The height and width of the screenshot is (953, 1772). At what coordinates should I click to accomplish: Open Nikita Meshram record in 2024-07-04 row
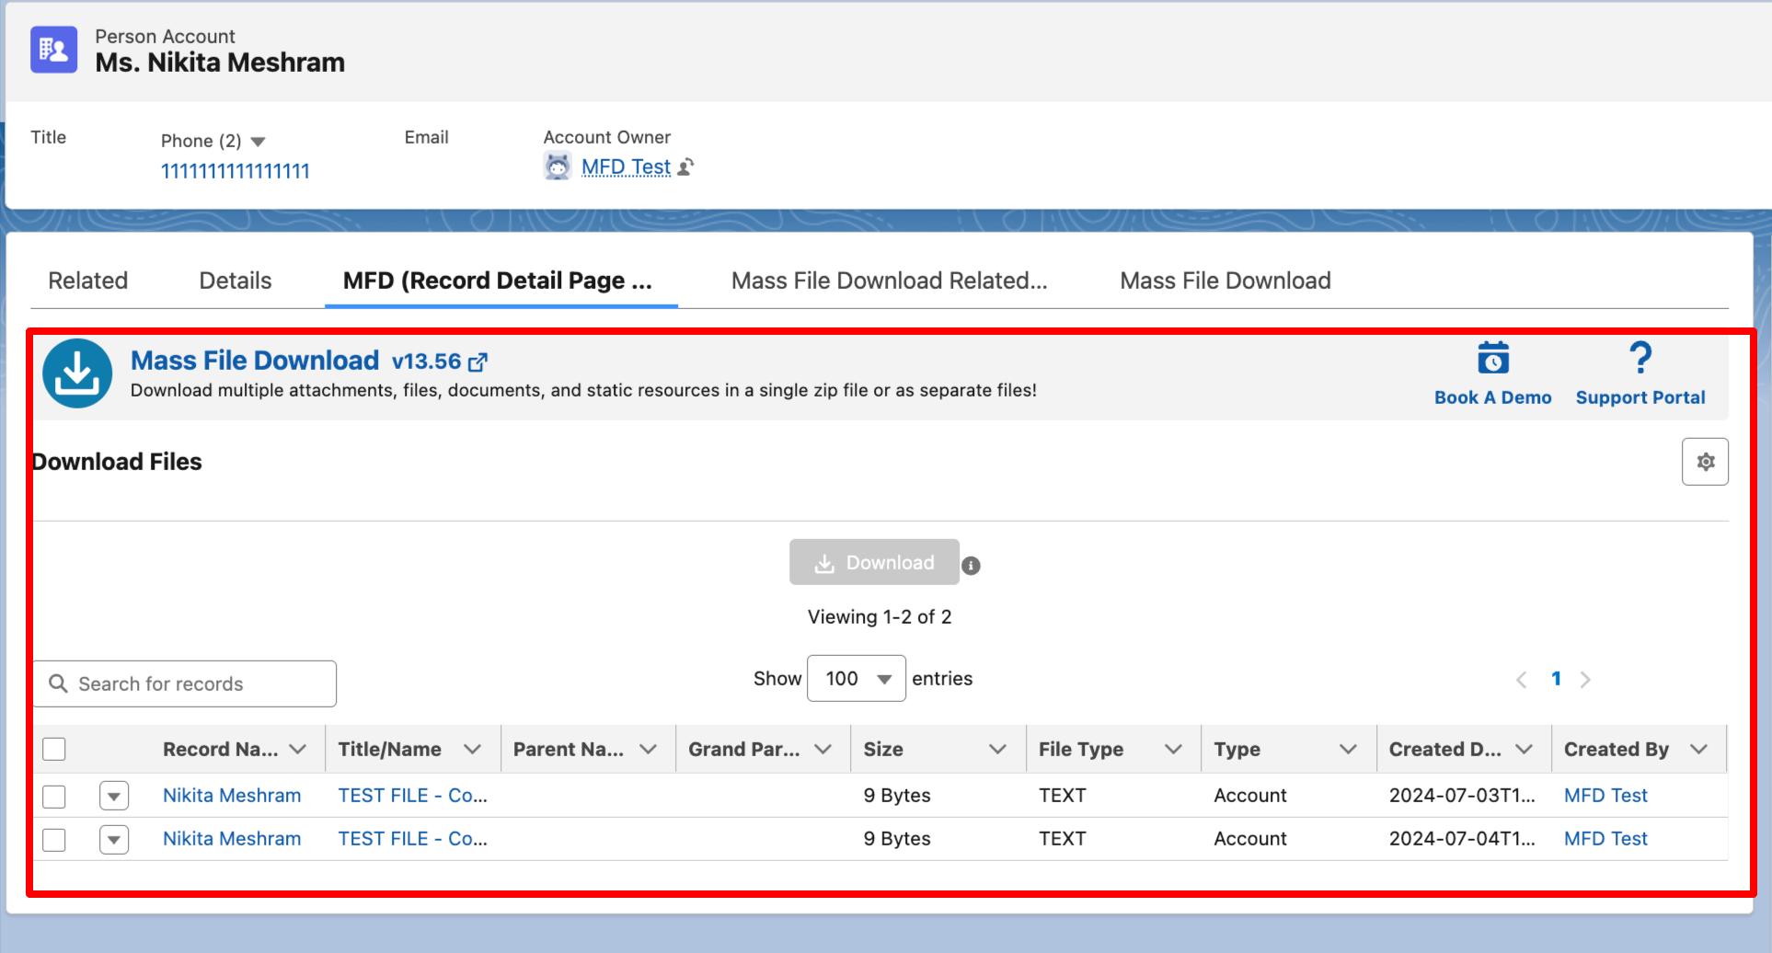(x=232, y=839)
